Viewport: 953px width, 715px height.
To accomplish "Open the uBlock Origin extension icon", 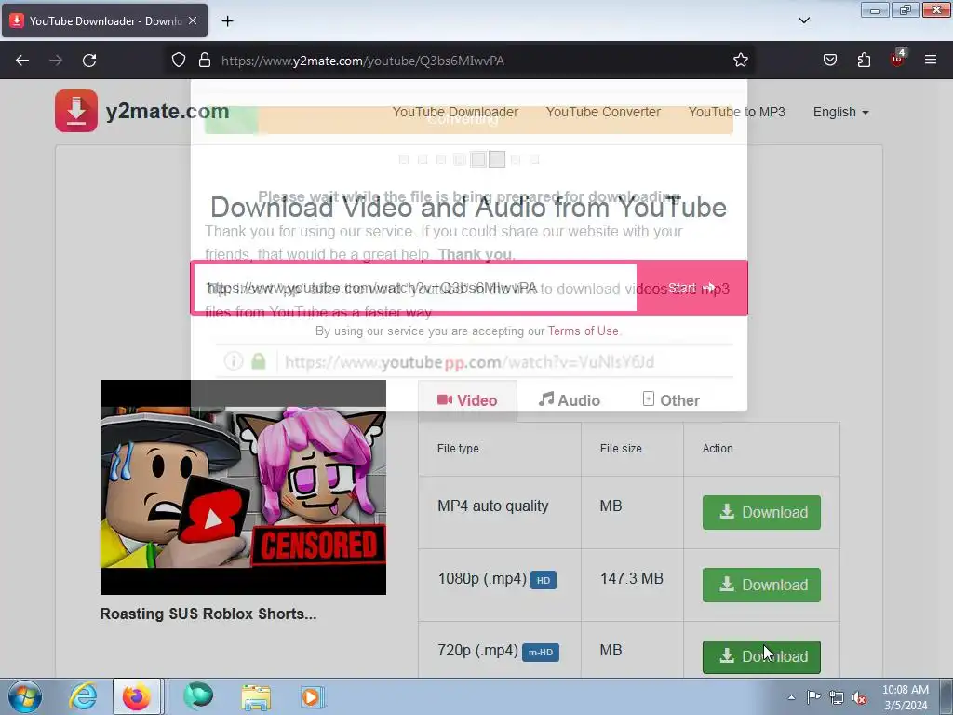I will pyautogui.click(x=898, y=59).
